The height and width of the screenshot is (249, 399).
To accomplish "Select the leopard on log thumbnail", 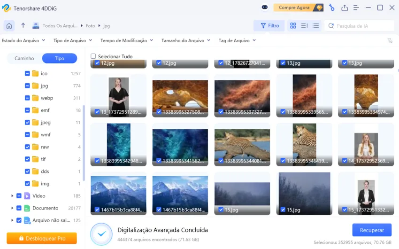I will [242, 142].
